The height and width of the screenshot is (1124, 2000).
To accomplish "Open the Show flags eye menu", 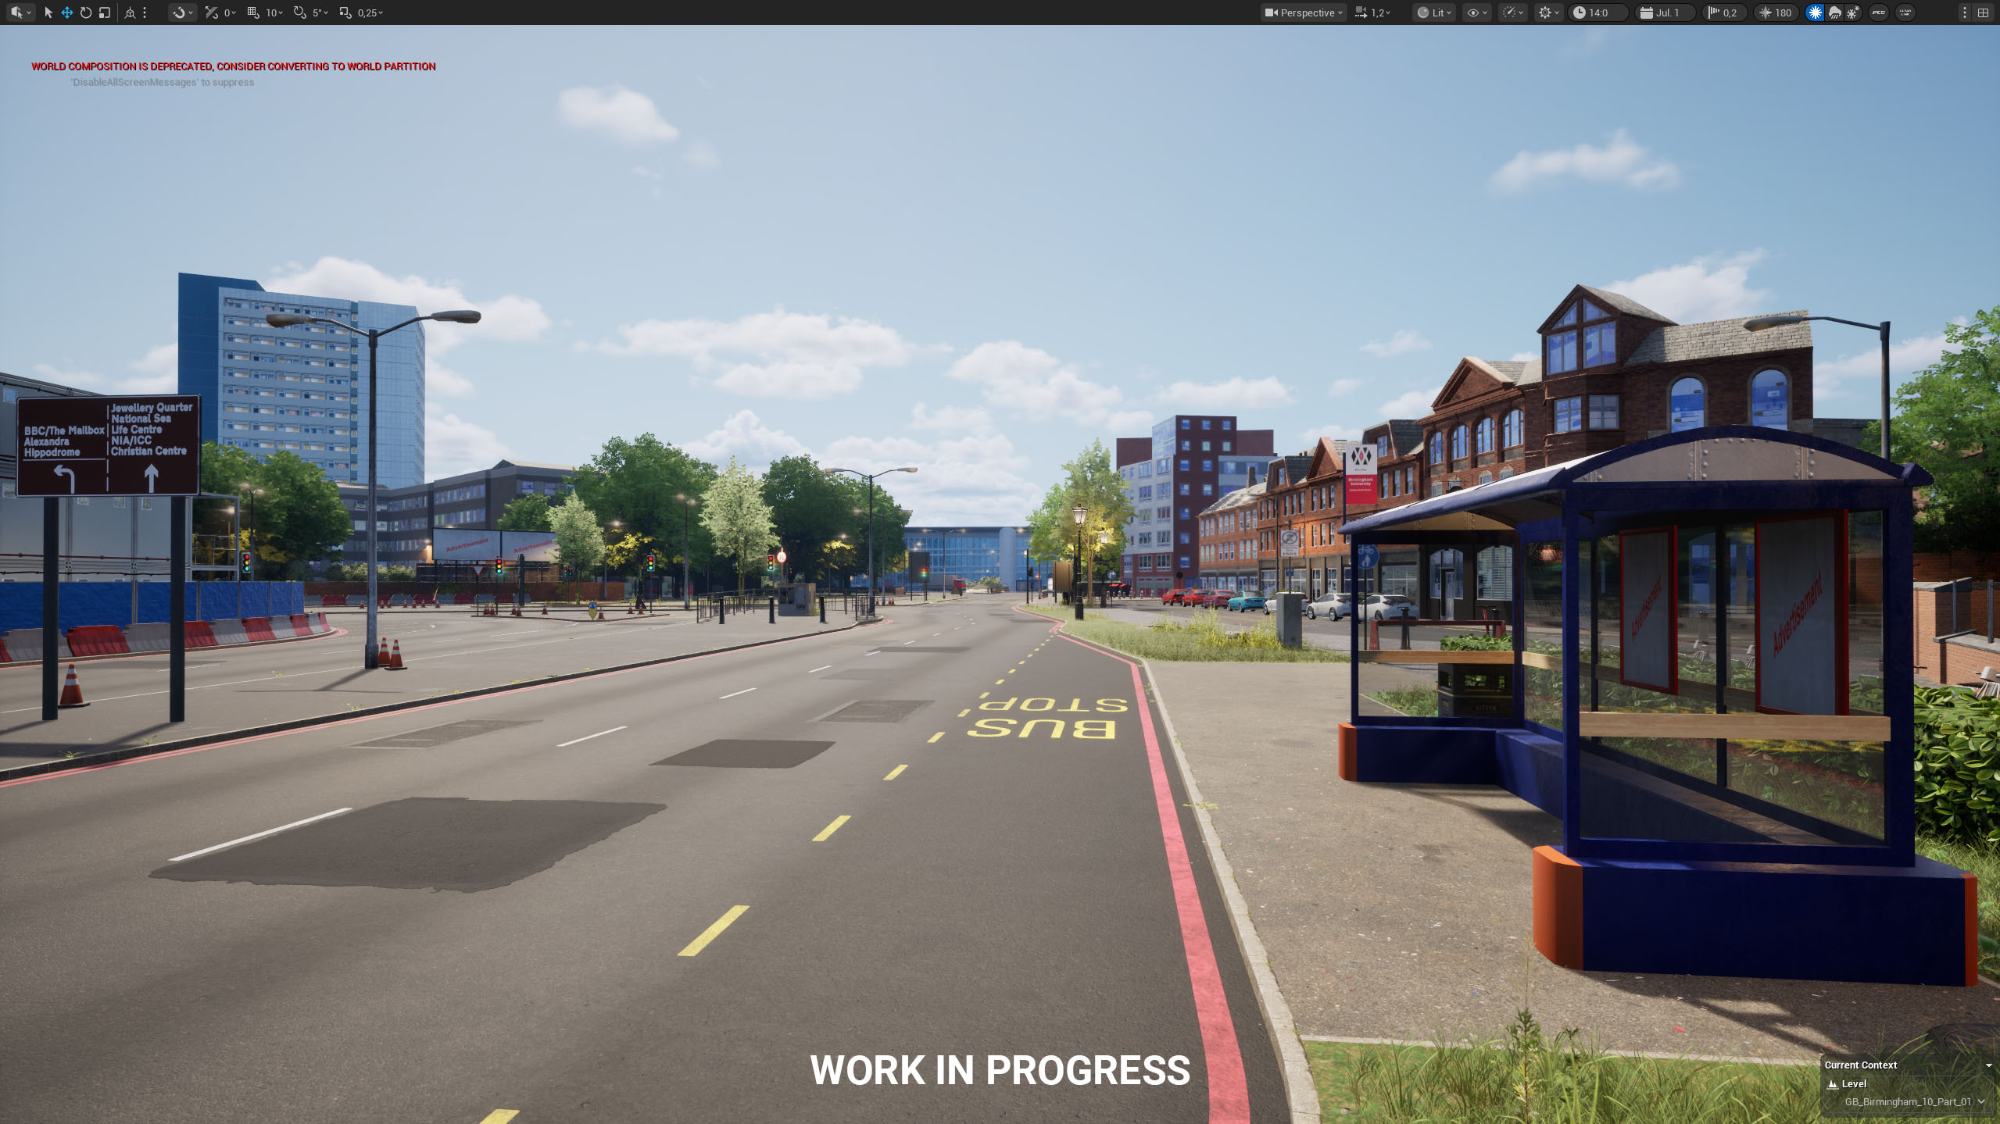I will tap(1477, 12).
